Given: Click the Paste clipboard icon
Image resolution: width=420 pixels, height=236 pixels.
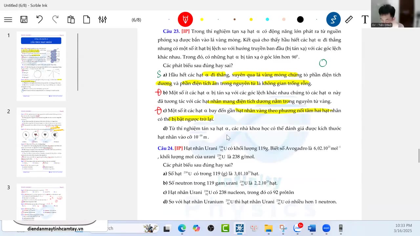Looking at the screenshot, I should pos(71,20).
